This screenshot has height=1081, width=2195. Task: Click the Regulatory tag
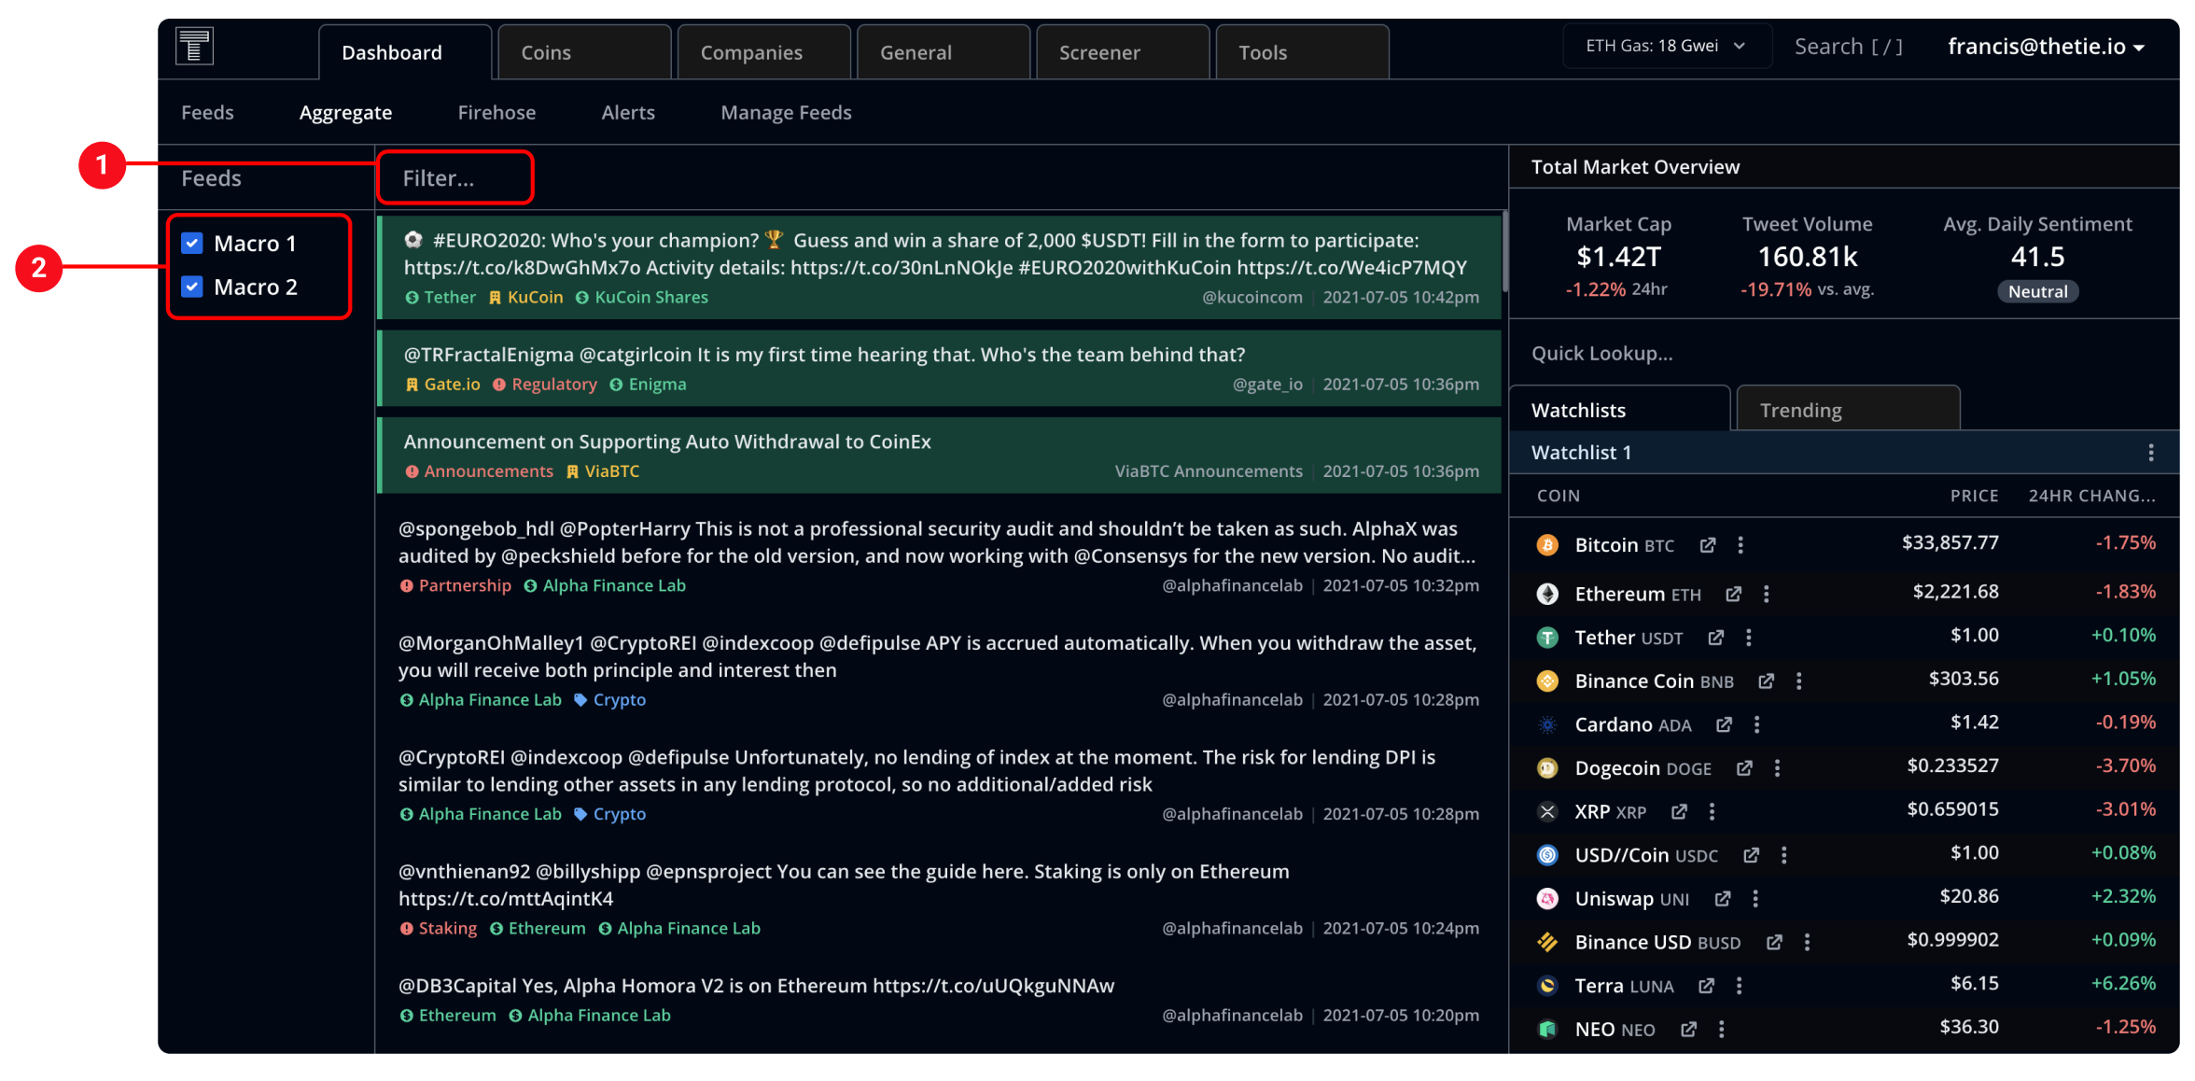point(545,385)
